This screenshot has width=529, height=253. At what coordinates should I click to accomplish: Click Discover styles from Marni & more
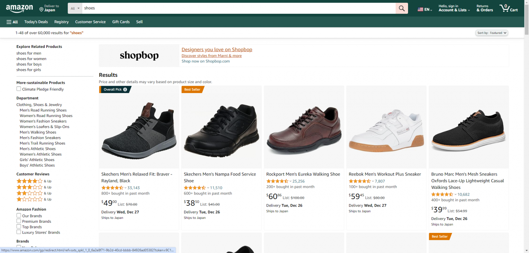click(x=212, y=56)
